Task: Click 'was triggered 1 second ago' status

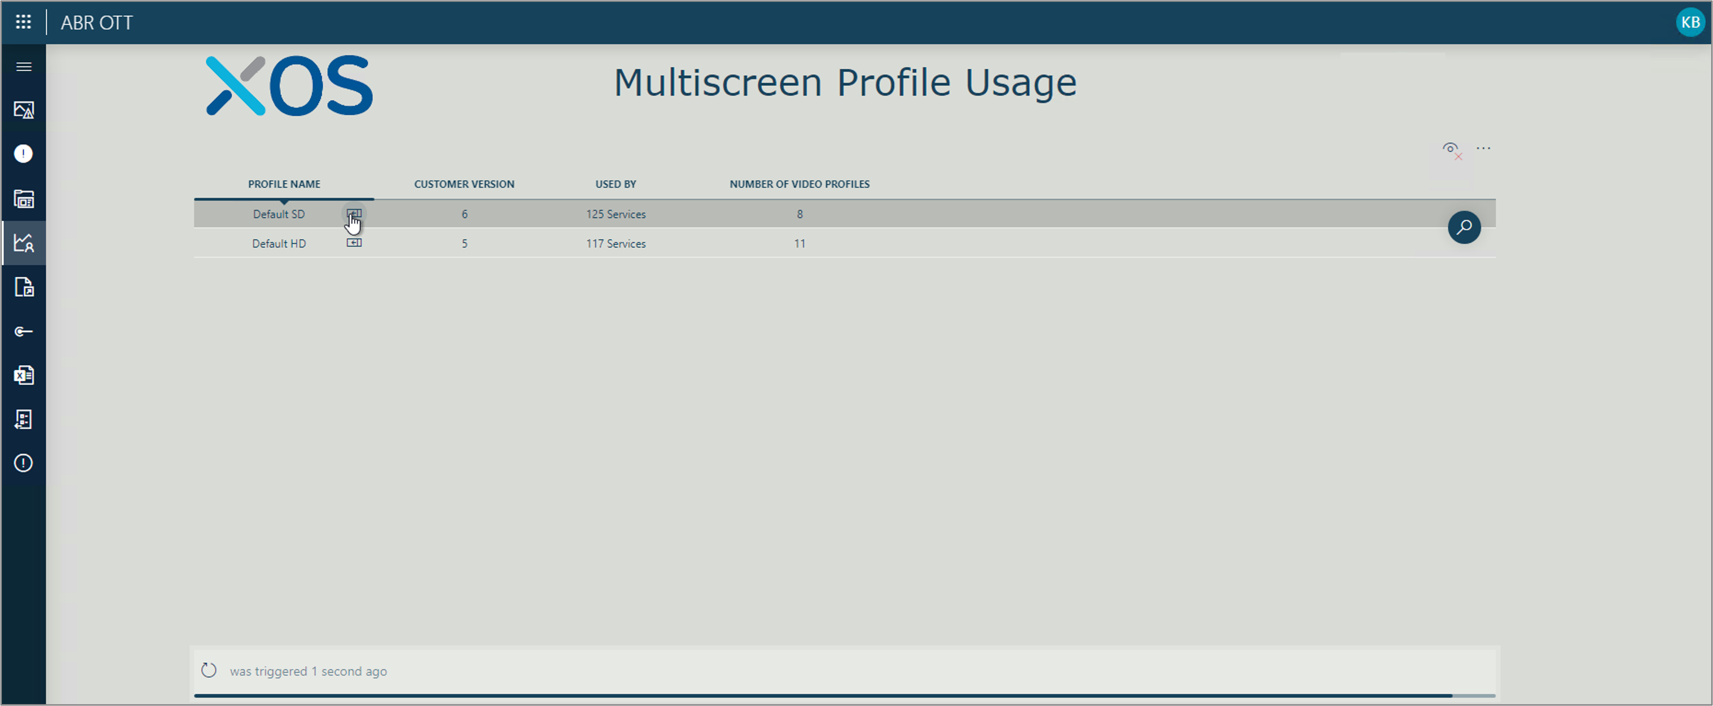Action: pyautogui.click(x=309, y=671)
